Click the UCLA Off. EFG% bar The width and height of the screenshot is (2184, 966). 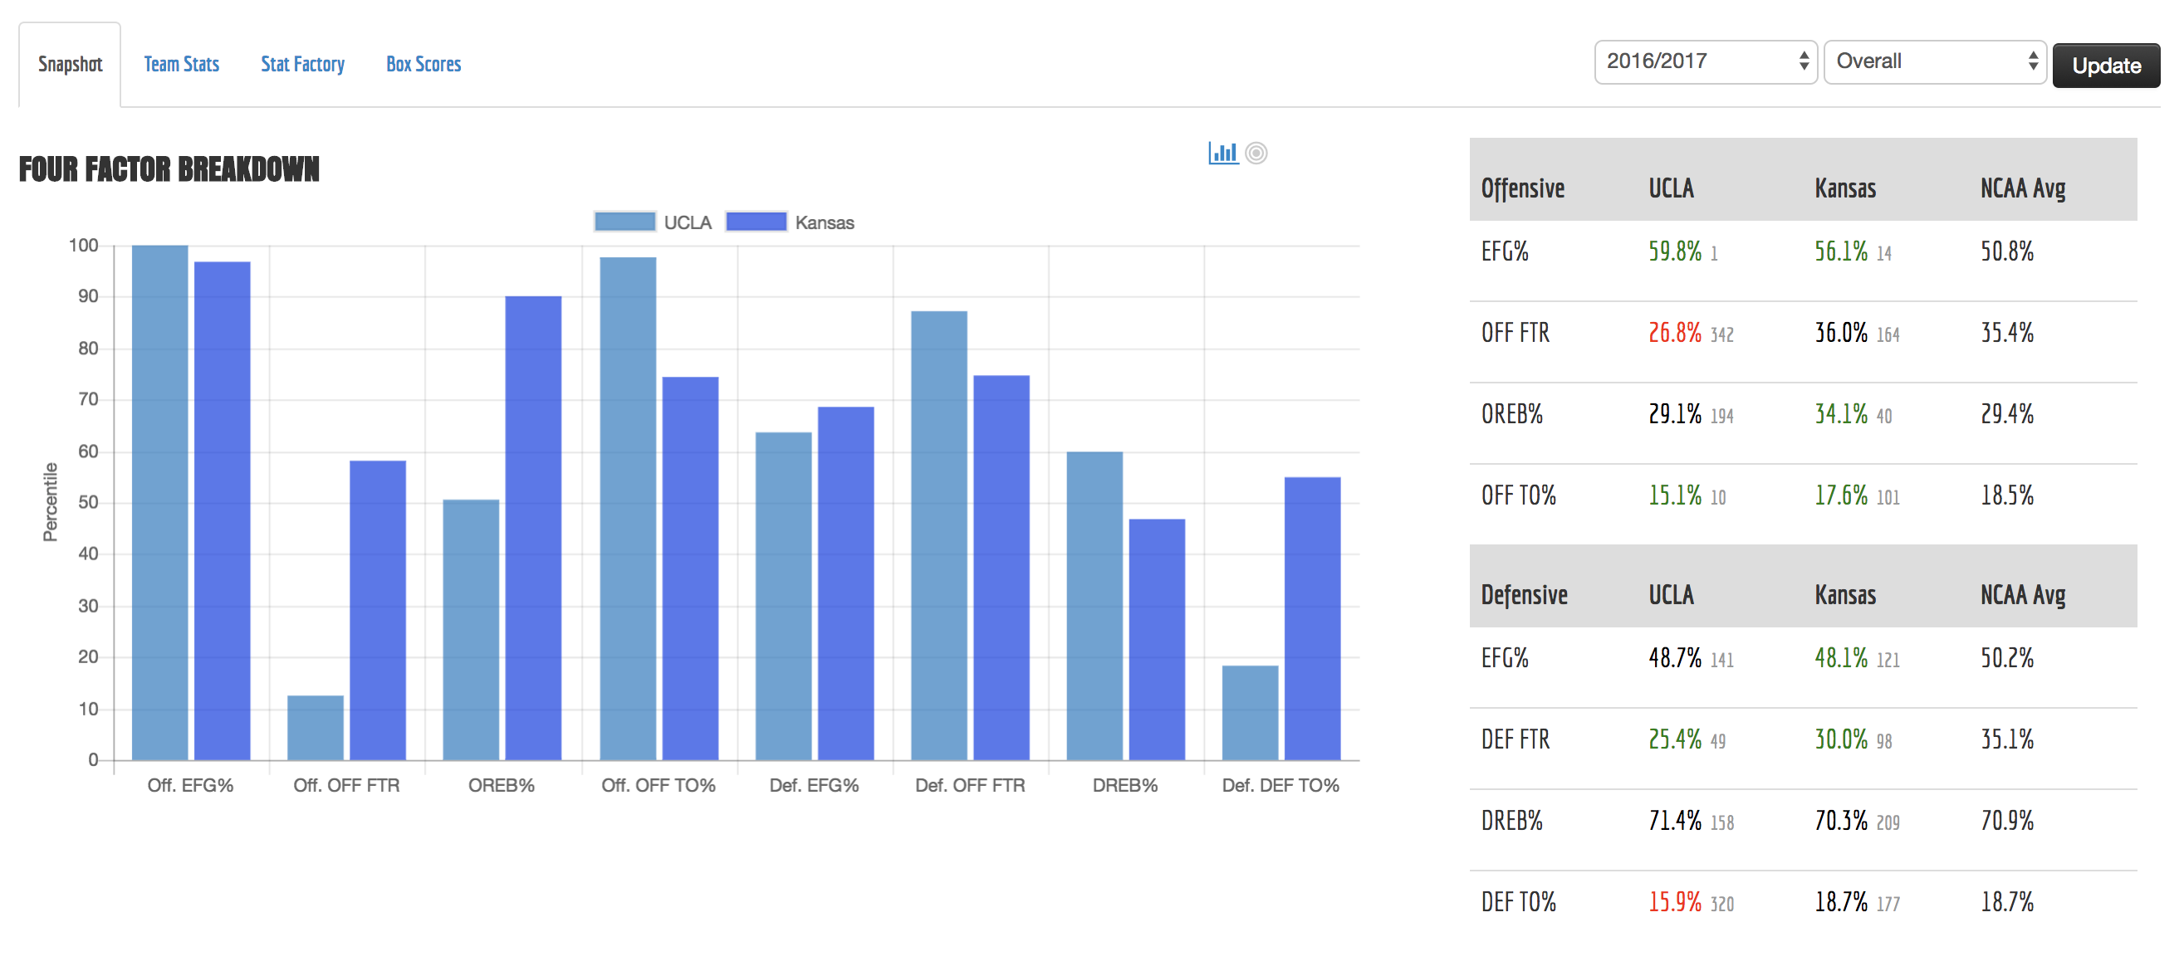(x=160, y=502)
